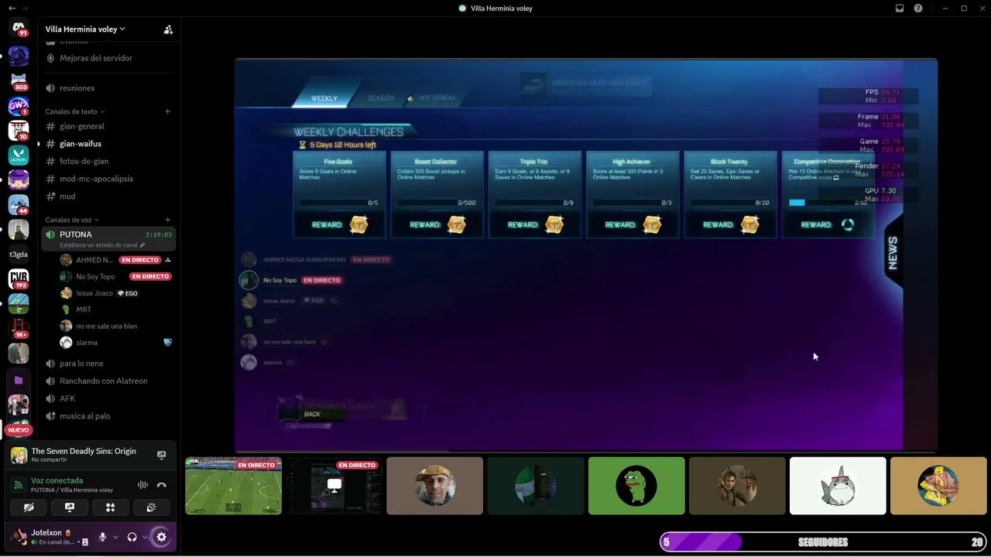Click the voice connection signal icon

point(19,485)
